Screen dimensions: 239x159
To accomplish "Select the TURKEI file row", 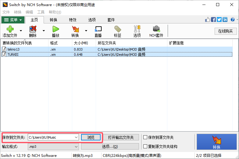I will 117,54.
